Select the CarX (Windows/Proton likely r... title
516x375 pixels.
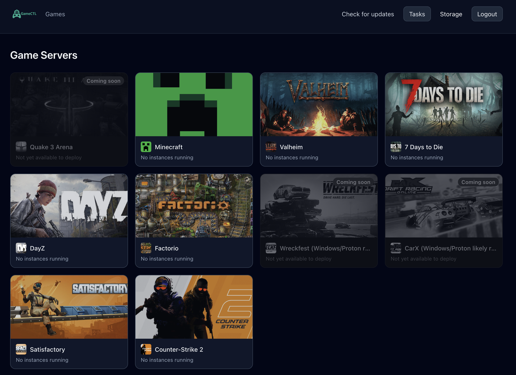(450, 249)
